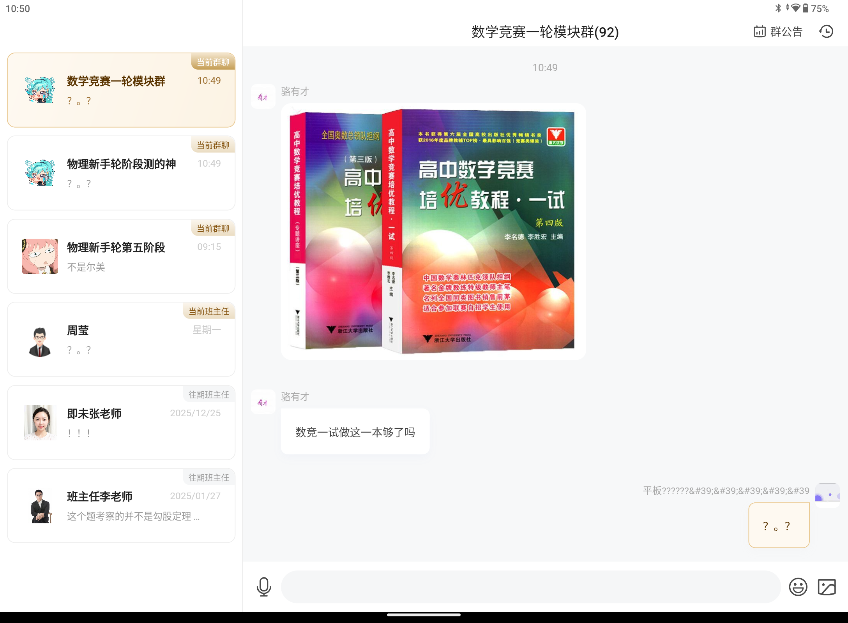Tap the 数竞一试做这一本够了吗 message bubble
This screenshot has height=623, width=848.
(355, 431)
